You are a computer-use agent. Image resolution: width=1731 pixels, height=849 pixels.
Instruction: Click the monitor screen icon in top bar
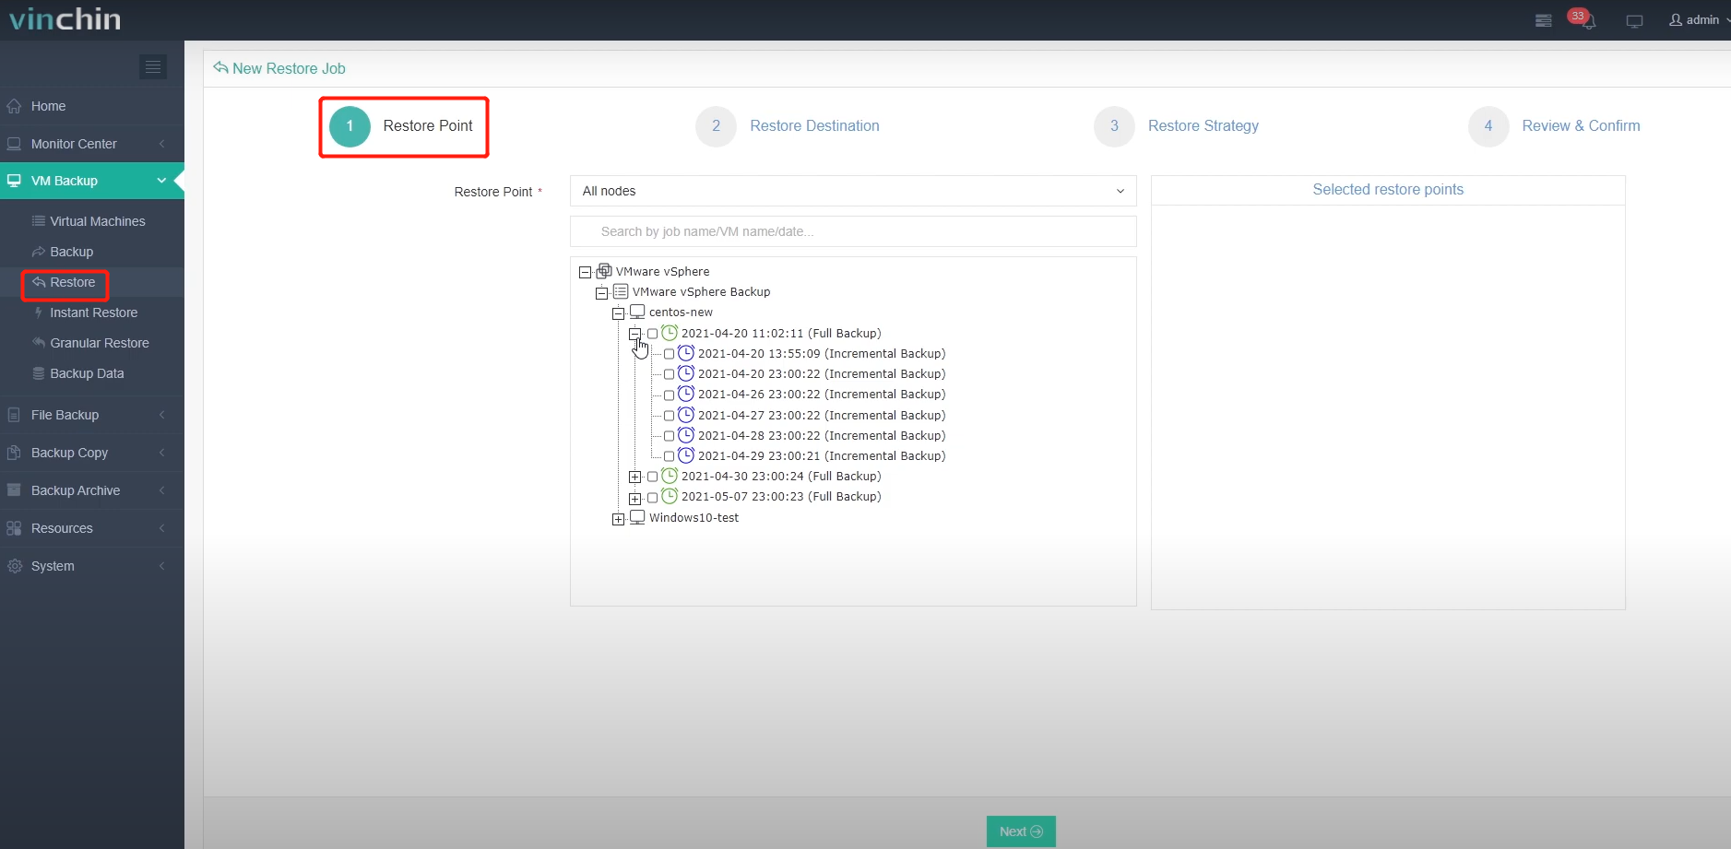pos(1634,20)
